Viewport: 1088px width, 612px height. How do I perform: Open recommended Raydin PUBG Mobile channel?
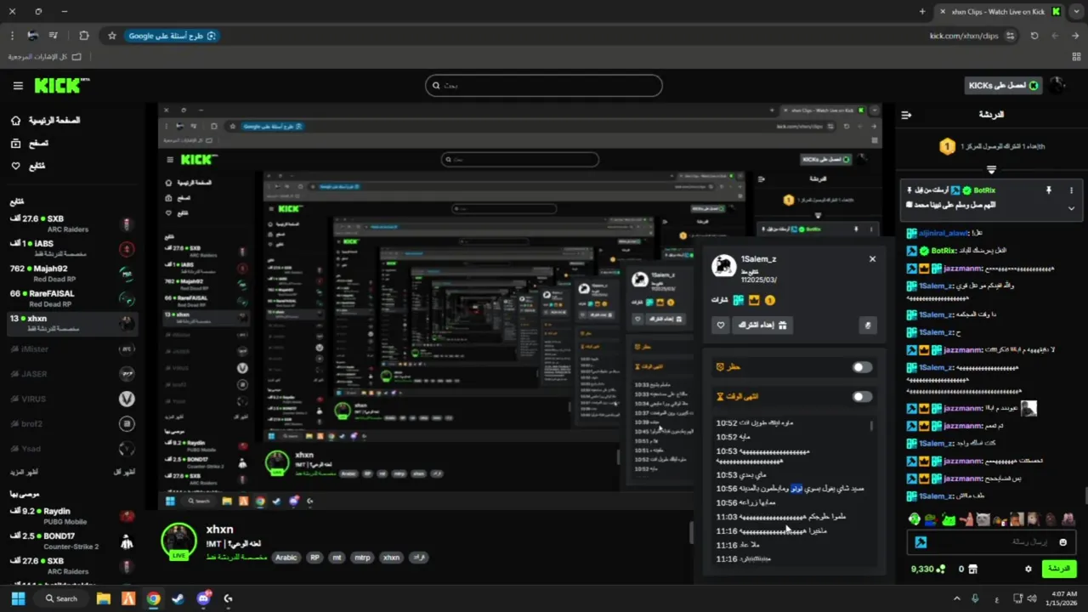(71, 517)
